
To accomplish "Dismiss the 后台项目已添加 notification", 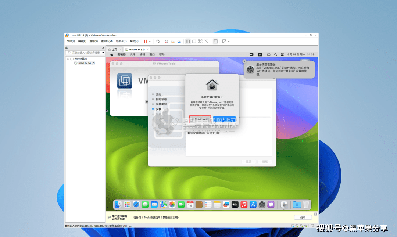I will click(x=244, y=61).
